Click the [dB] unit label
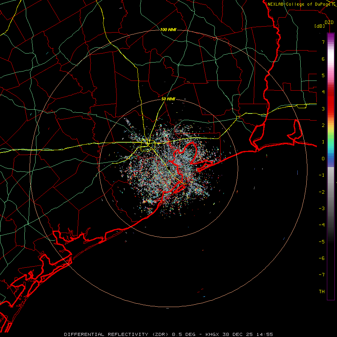The image size is (337, 337). 320,26
